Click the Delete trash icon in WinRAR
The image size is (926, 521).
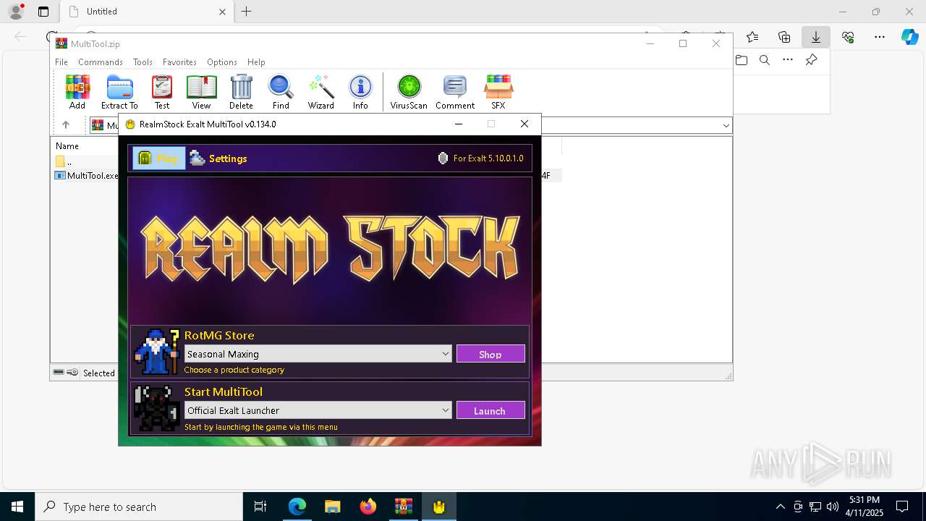[x=241, y=92]
